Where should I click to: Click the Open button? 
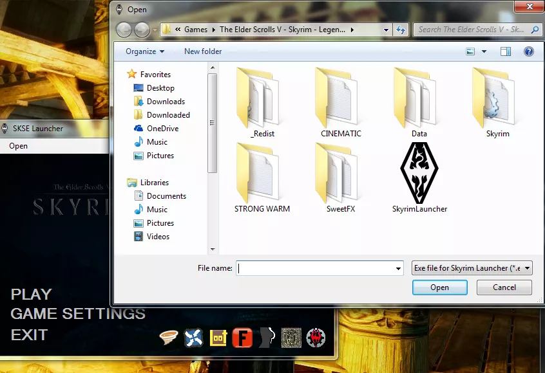[x=440, y=287]
